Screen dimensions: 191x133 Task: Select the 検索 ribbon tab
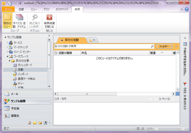click(x=77, y=9)
